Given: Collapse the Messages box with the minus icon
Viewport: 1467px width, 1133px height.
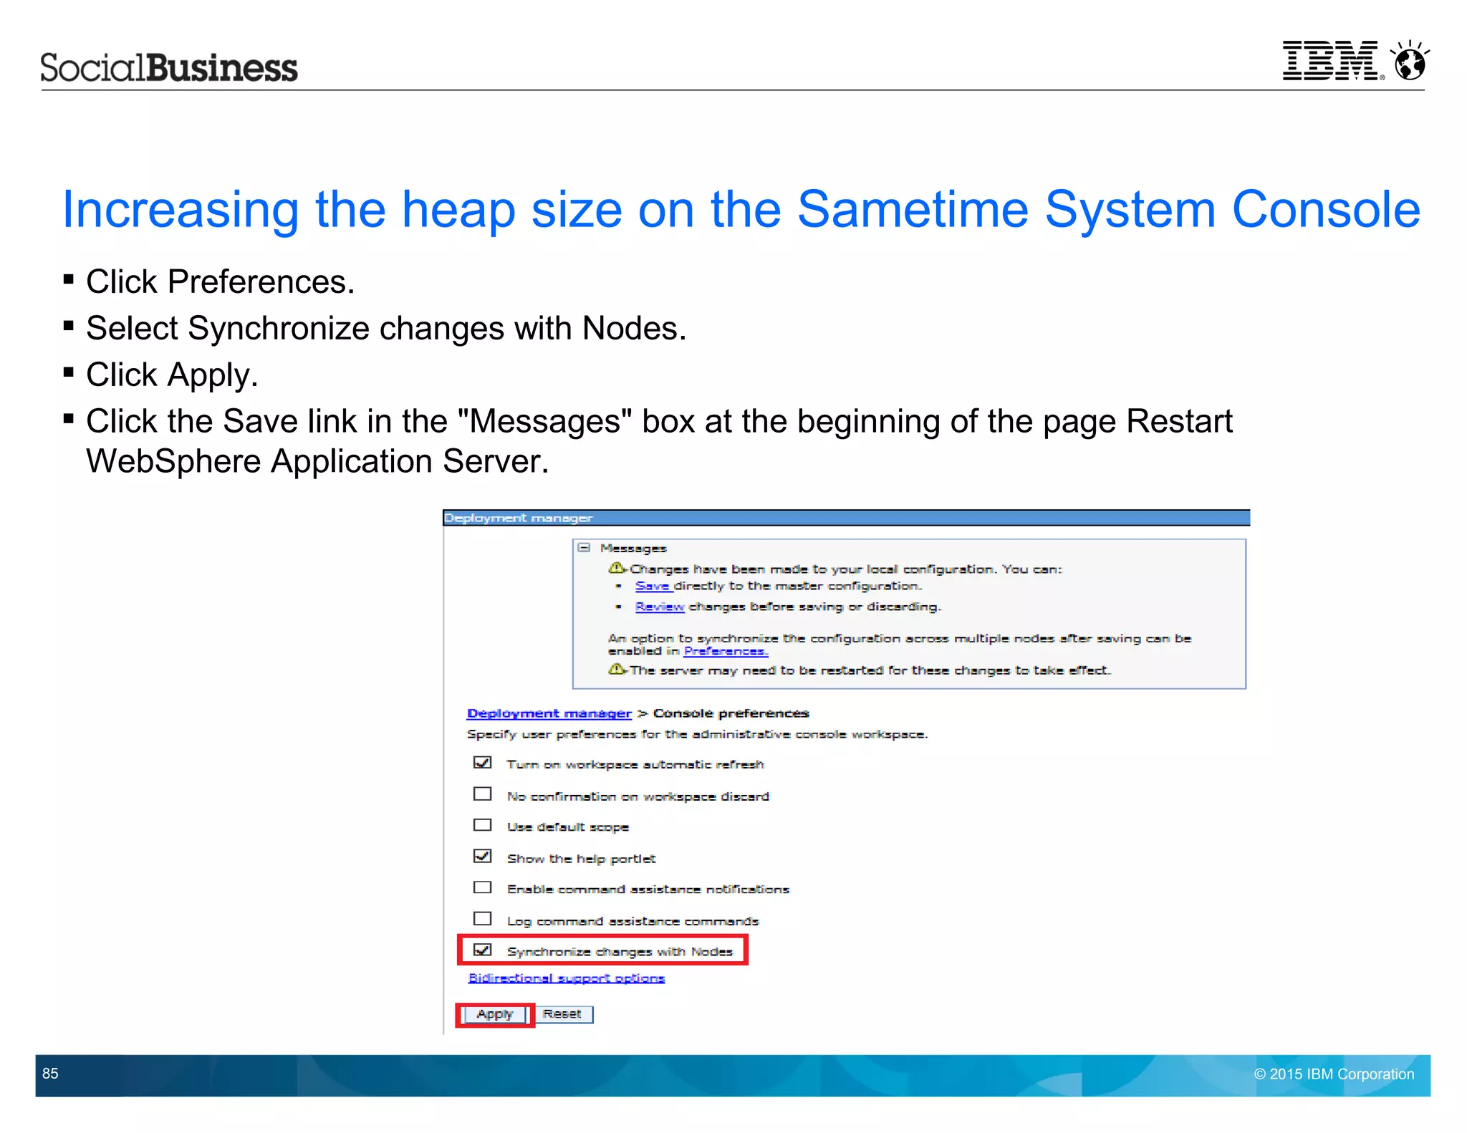Looking at the screenshot, I should pos(585,548).
